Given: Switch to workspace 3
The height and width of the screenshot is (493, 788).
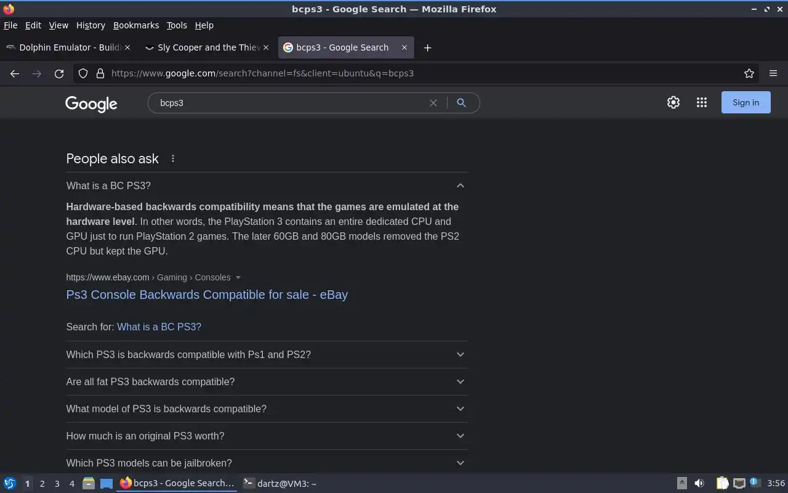Looking at the screenshot, I should (57, 484).
